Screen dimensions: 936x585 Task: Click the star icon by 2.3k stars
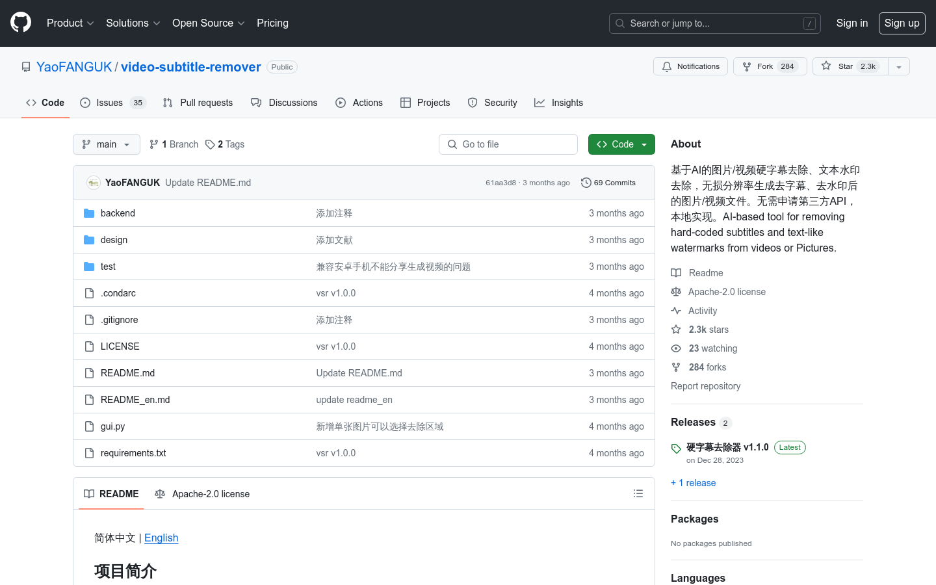(676, 330)
